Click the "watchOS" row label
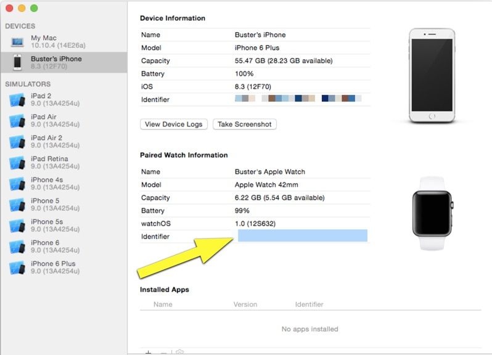The width and height of the screenshot is (492, 355). pyautogui.click(x=156, y=224)
